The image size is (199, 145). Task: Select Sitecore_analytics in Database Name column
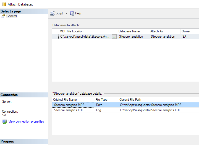pyautogui.click(x=133, y=37)
